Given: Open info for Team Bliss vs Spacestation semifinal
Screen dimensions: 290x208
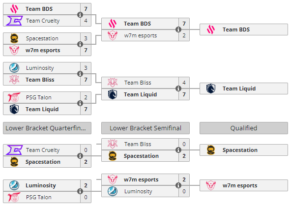Looking at the screenshot, I should point(178,150).
